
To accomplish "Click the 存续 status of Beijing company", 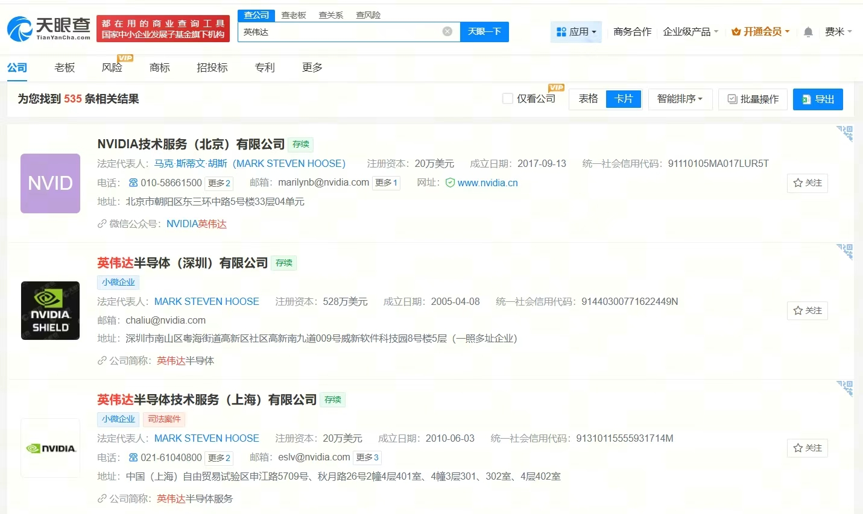I will (301, 145).
